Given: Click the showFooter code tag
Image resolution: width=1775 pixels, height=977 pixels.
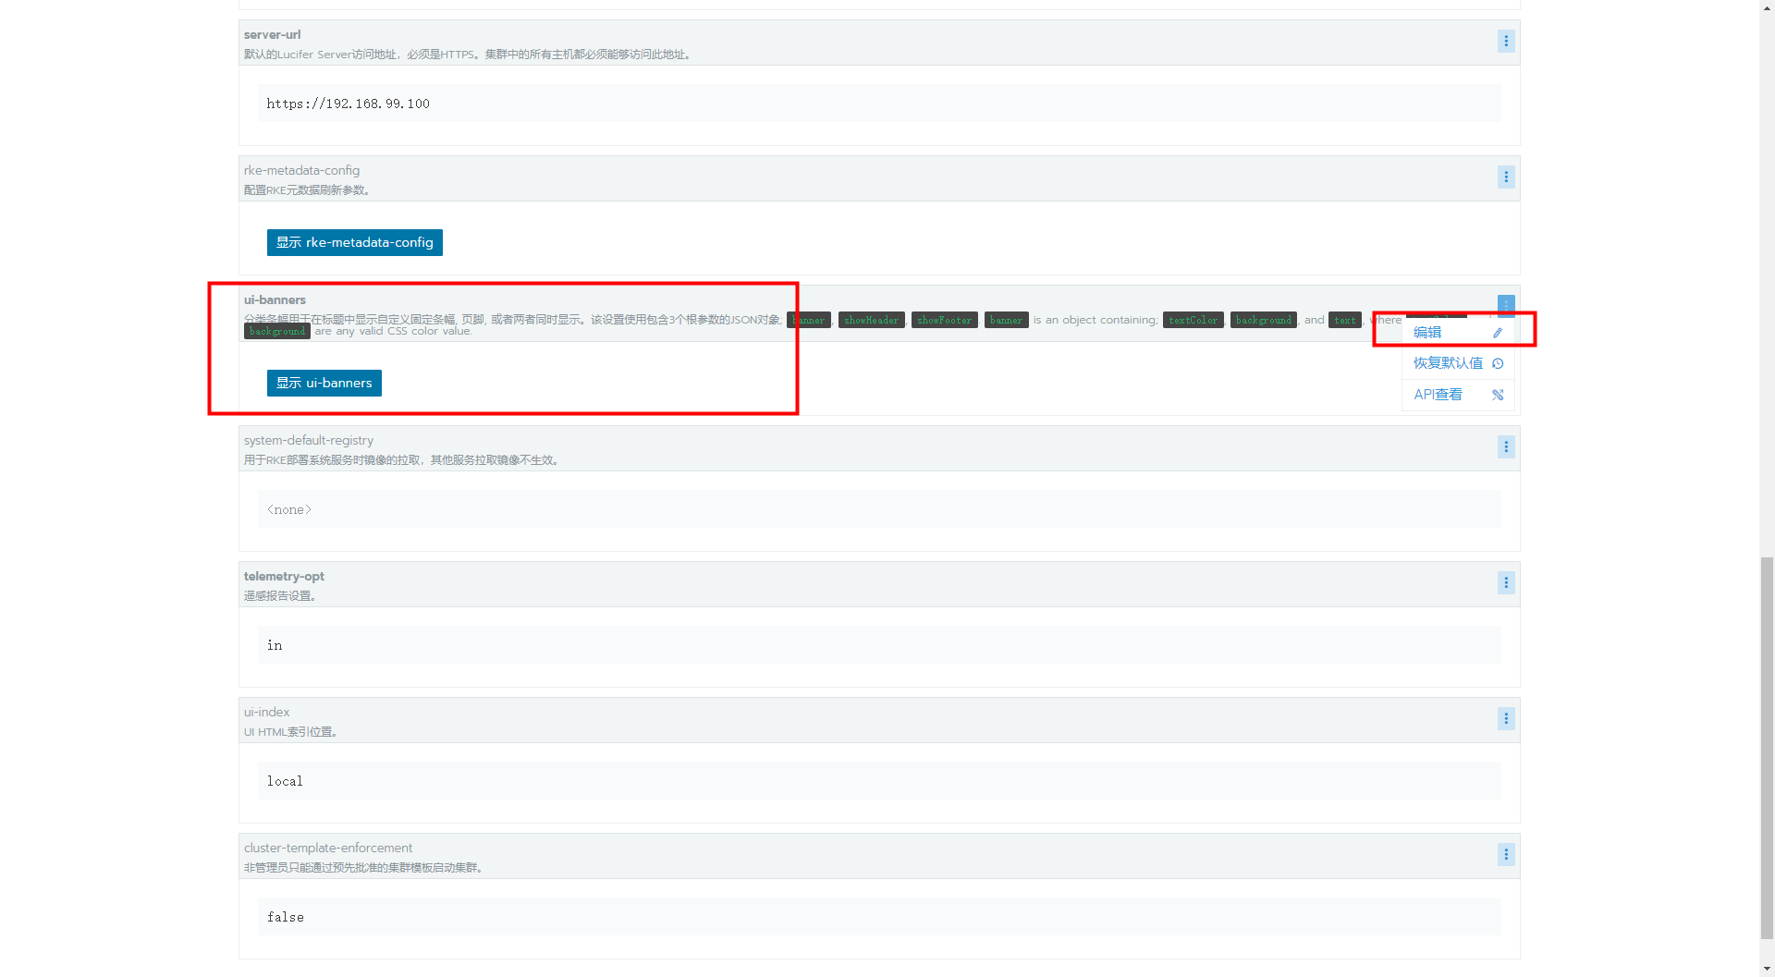Looking at the screenshot, I should click(944, 320).
